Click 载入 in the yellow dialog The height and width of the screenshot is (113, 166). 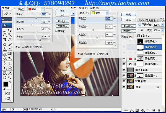(129, 26)
